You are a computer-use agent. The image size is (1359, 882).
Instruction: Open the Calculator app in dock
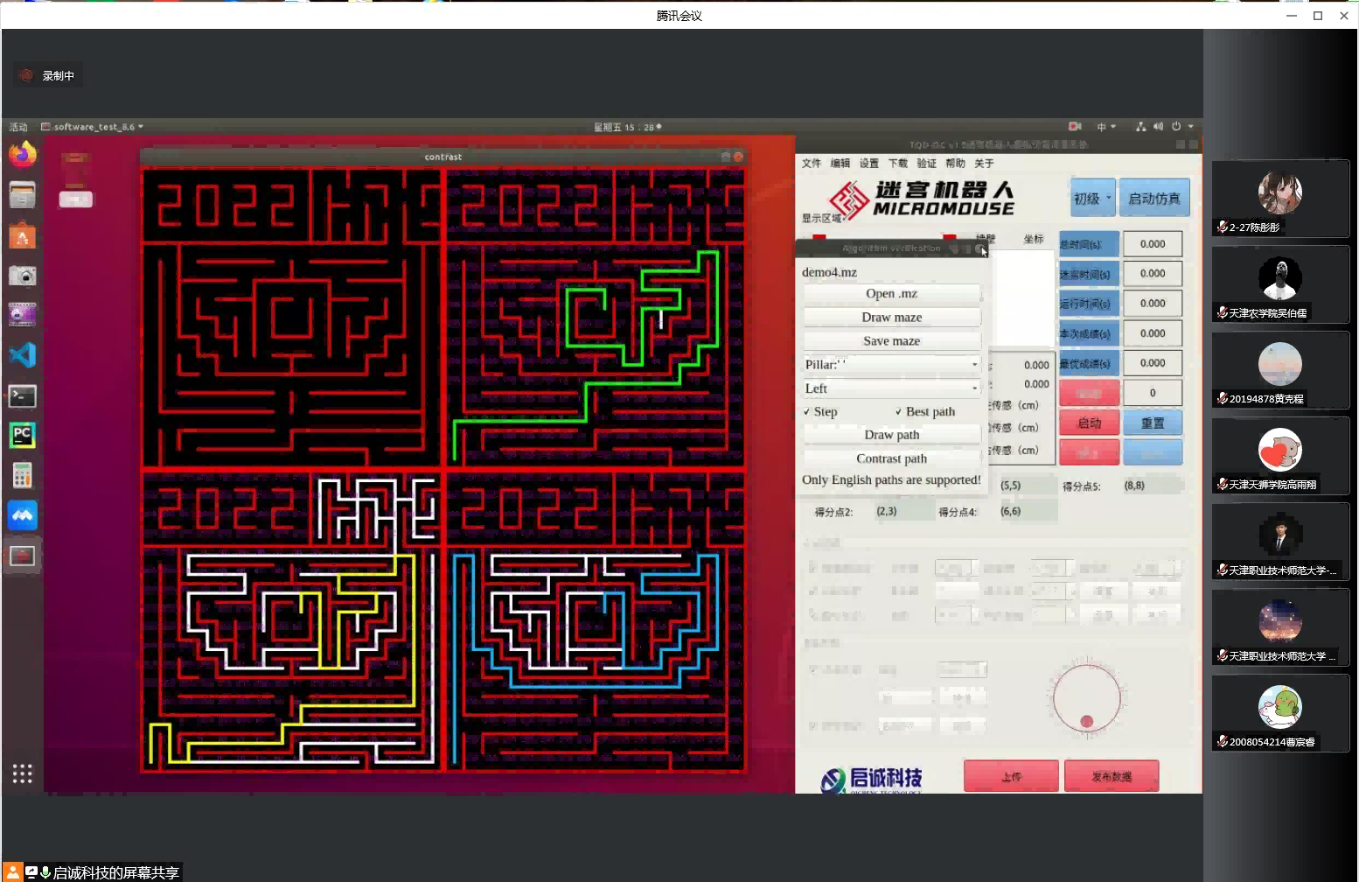click(23, 475)
